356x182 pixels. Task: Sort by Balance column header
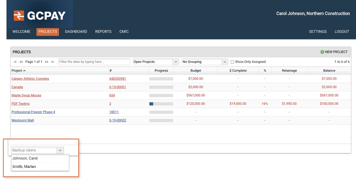click(329, 71)
